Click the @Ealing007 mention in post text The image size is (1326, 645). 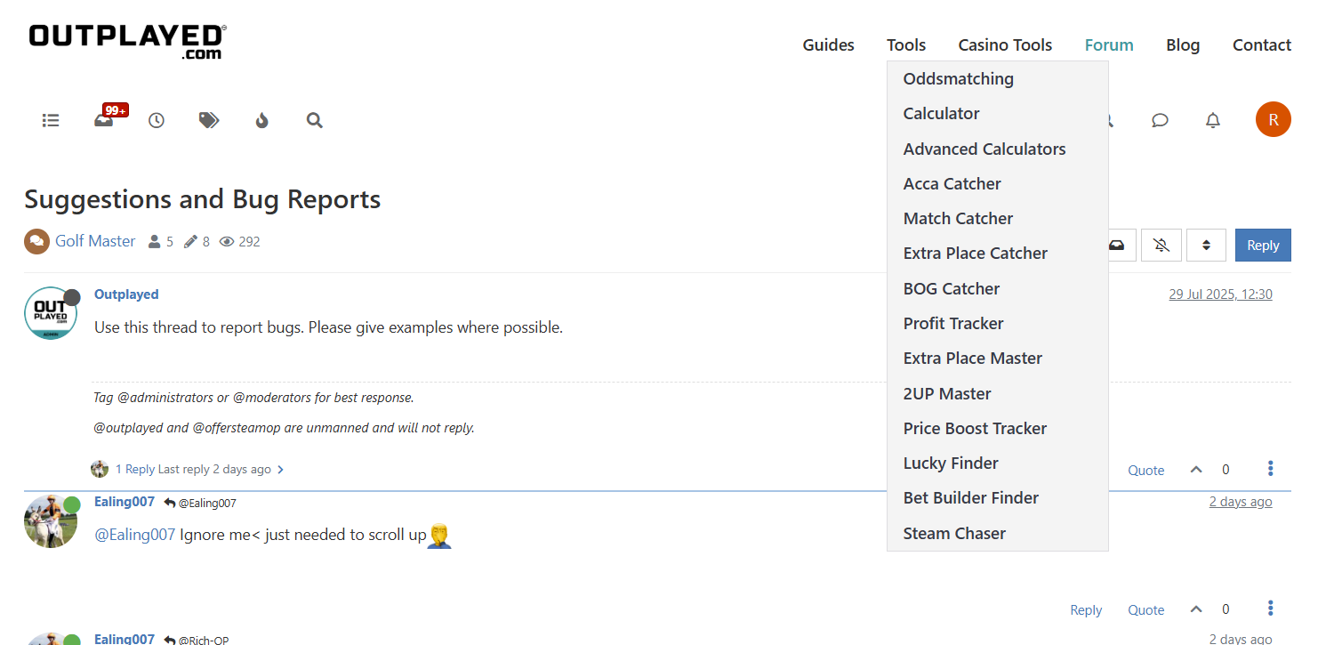(x=135, y=535)
